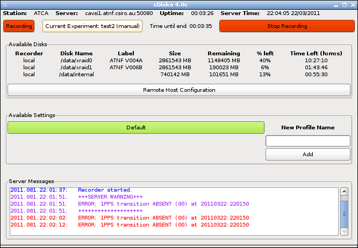Click the blue Recorder started message

(x=104, y=190)
